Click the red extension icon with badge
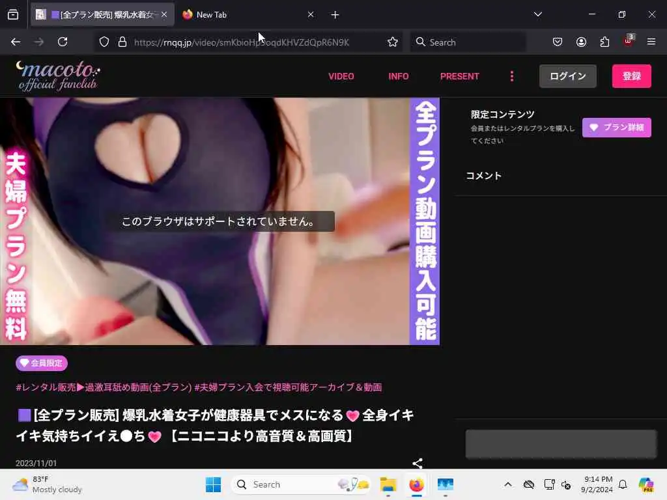Viewport: 667px width, 500px height. click(x=629, y=41)
